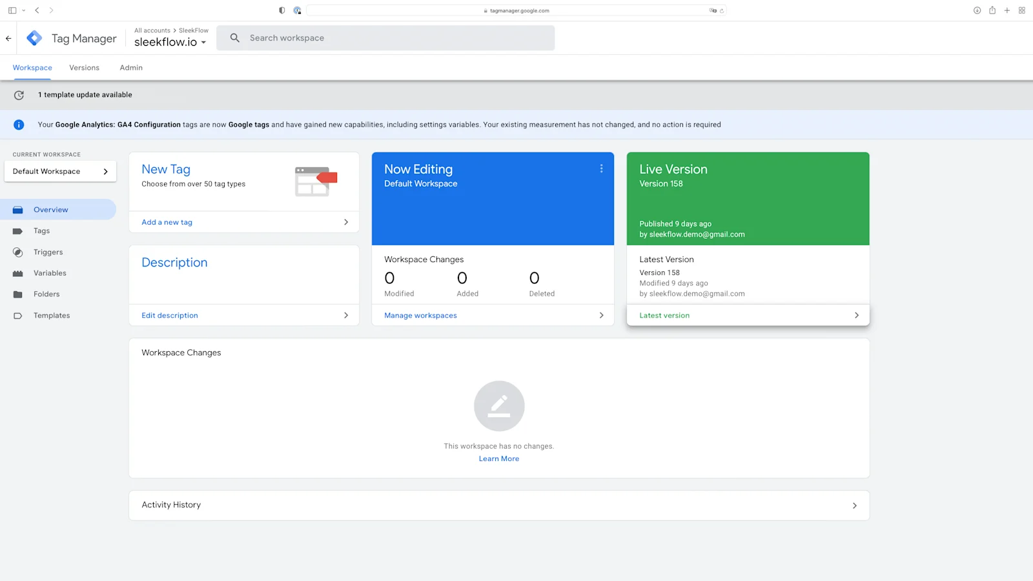Viewport: 1033px width, 581px height.
Task: Select the Tags icon in the sidebar
Action: point(17,230)
